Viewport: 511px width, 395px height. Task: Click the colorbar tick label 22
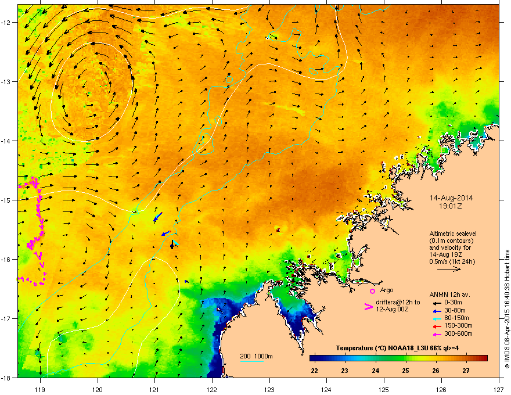point(314,371)
